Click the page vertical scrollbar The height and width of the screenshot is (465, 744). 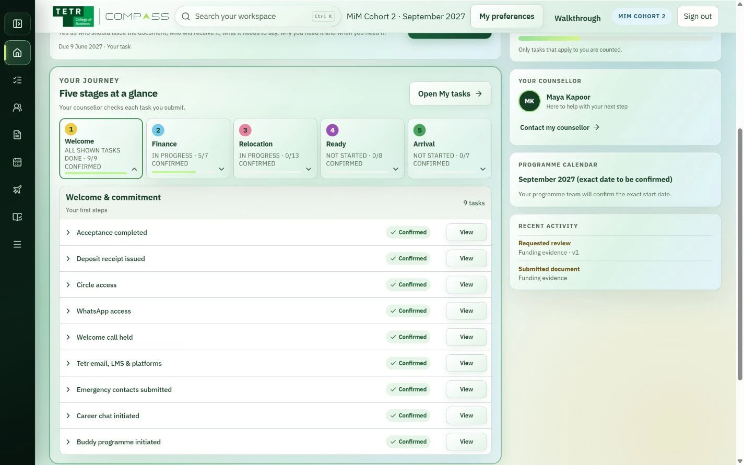[739, 254]
